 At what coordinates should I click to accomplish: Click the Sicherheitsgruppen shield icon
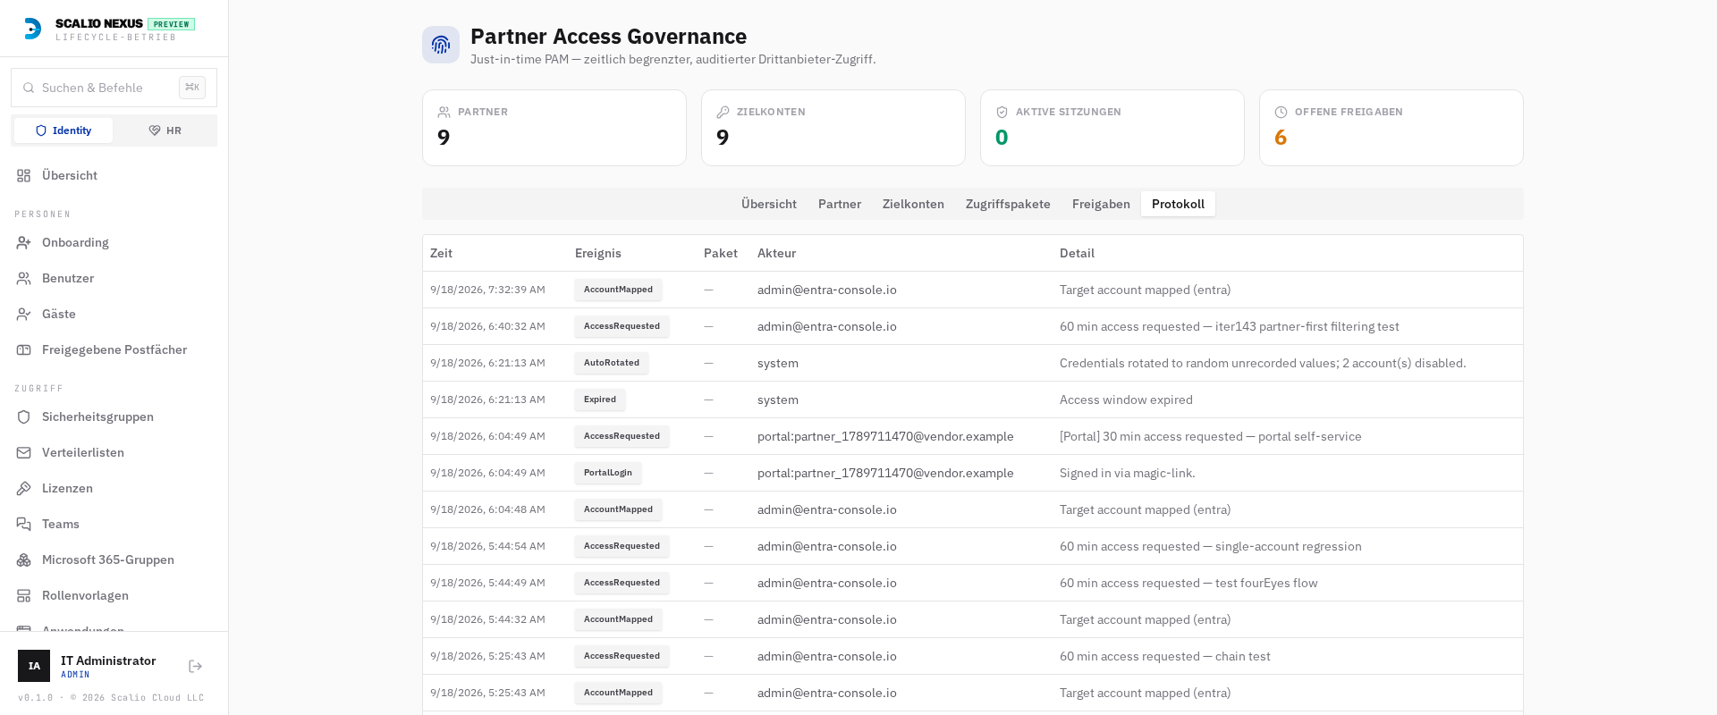[24, 416]
